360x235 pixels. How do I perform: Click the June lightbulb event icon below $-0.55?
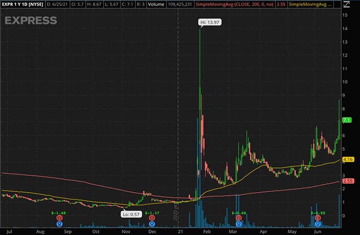pos(318,224)
